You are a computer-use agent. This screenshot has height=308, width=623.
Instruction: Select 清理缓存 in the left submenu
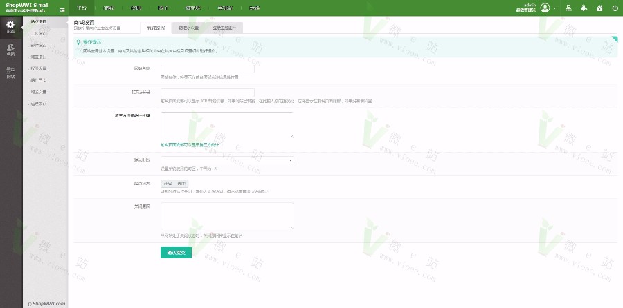pos(39,104)
